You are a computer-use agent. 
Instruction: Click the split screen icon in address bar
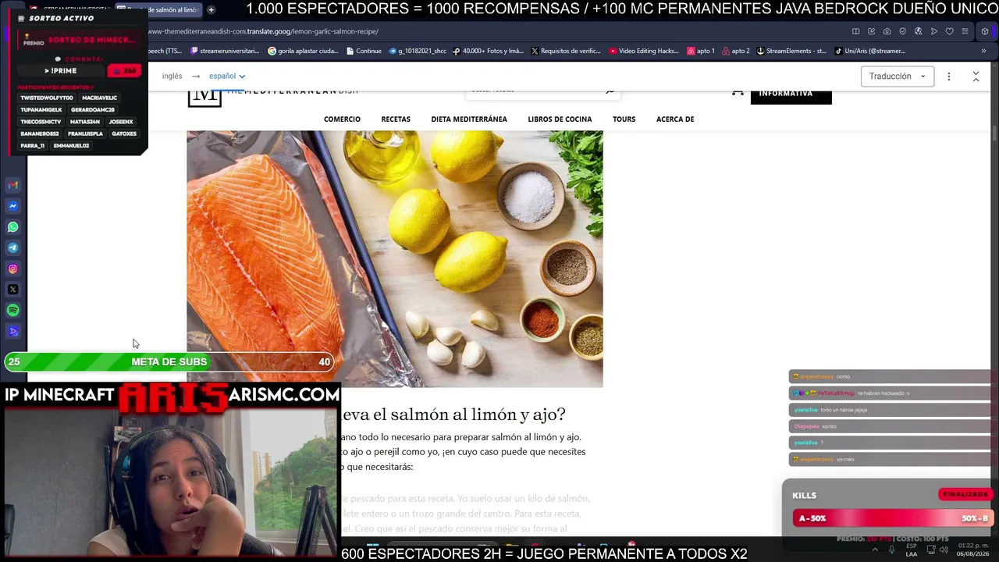[x=856, y=31]
